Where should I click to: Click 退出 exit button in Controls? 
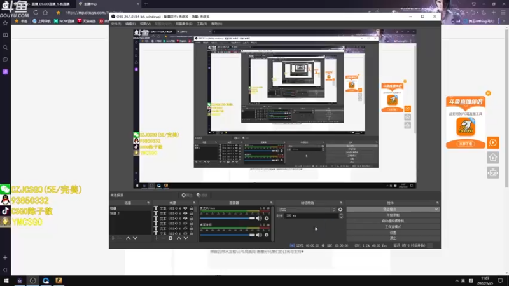click(x=393, y=238)
